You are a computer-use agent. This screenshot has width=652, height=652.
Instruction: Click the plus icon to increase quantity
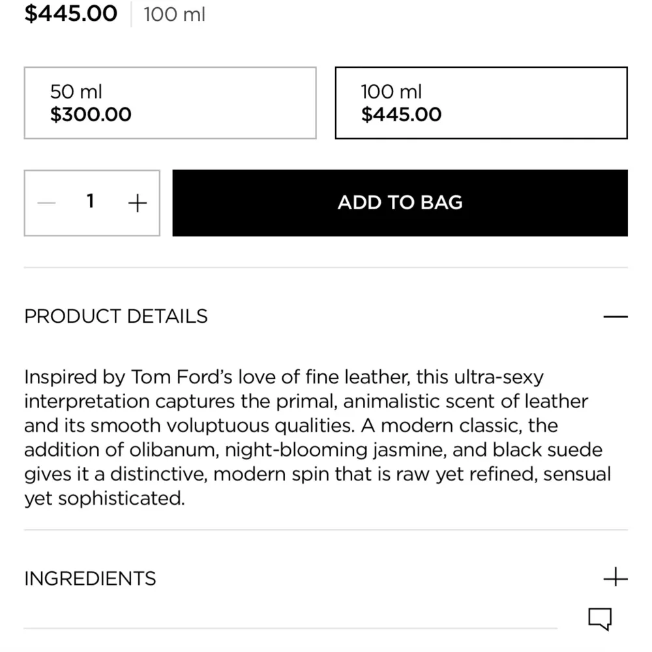[x=137, y=202]
